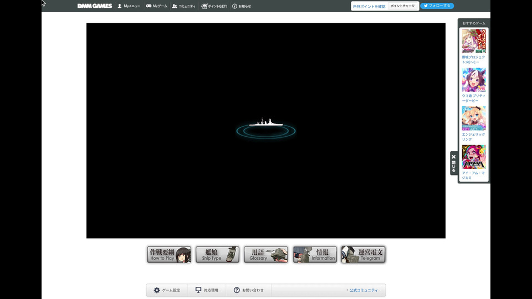Open the 作戦要綱 How to Play banner

(x=170, y=255)
